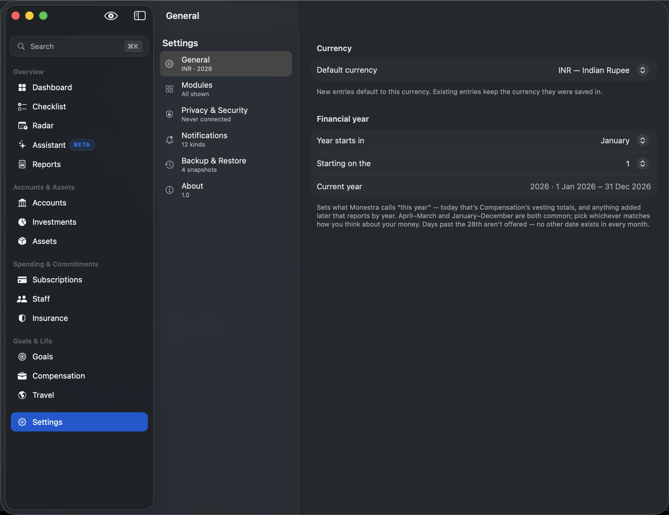This screenshot has width=669, height=515.
Task: Open the Year starts in month dropdown
Action: (643, 141)
